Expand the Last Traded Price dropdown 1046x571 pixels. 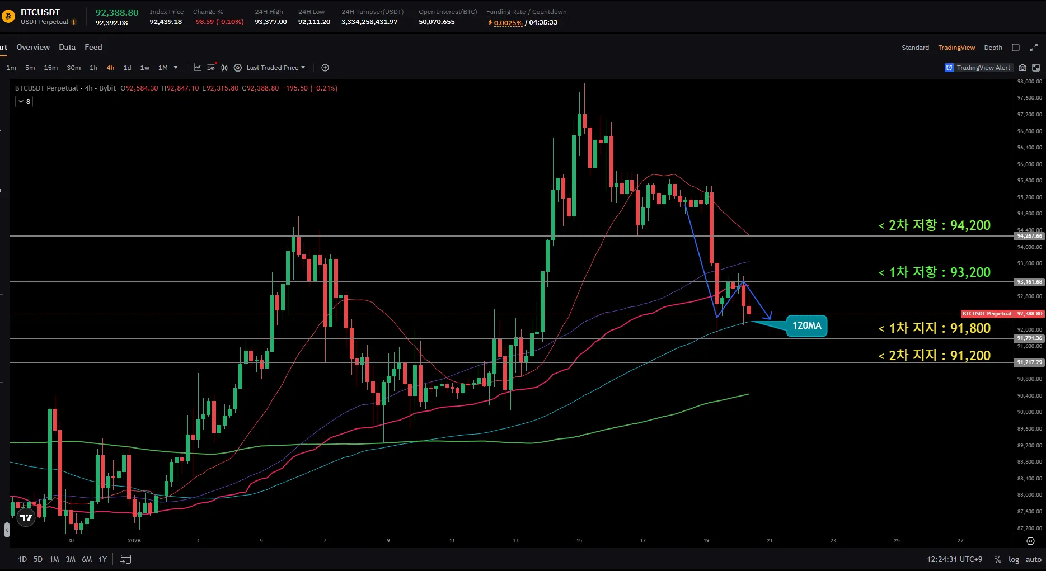276,68
